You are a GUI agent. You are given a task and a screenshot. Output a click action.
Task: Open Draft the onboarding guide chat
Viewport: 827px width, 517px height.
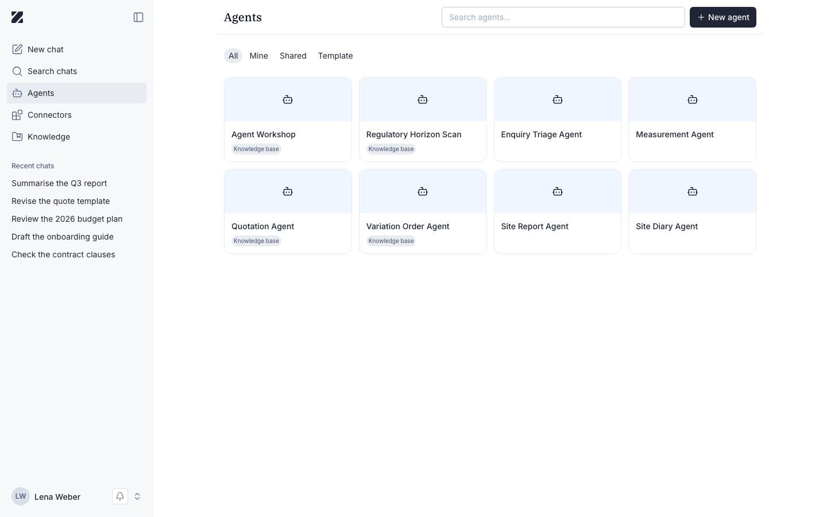(63, 237)
